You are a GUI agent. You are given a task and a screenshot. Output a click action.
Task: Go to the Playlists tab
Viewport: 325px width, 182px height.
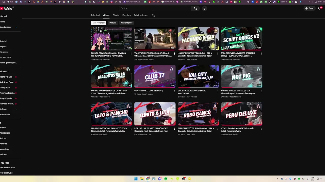[126, 15]
